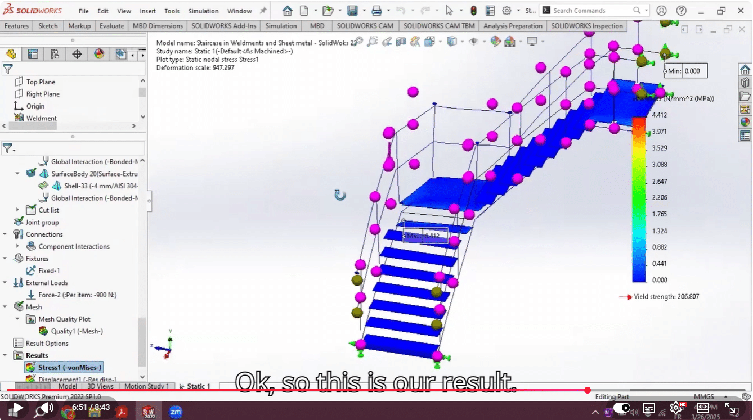Click the Select cursor tool icon

pyautogui.click(x=449, y=11)
